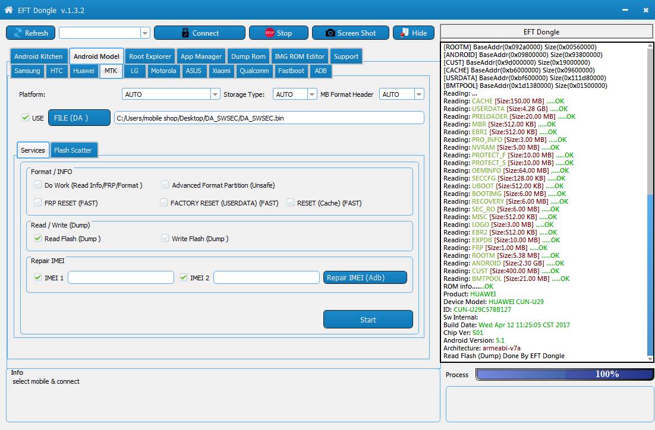The width and height of the screenshot is (655, 430).
Task: Uncheck Read Flash (Dump)
Action: tap(38, 238)
